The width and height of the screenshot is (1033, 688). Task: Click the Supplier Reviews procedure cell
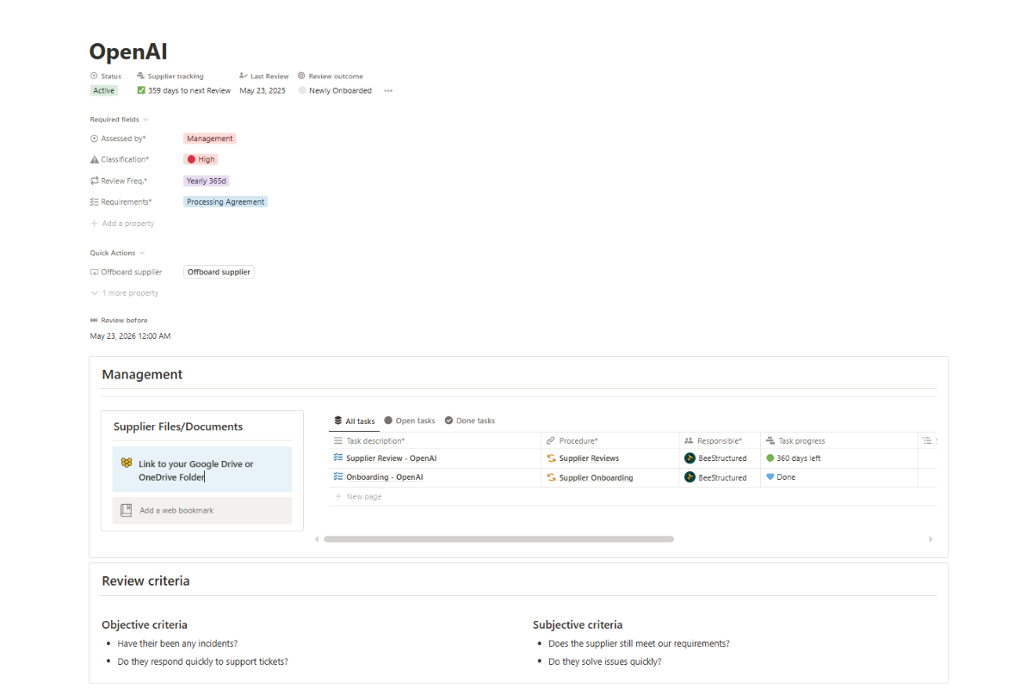610,458
